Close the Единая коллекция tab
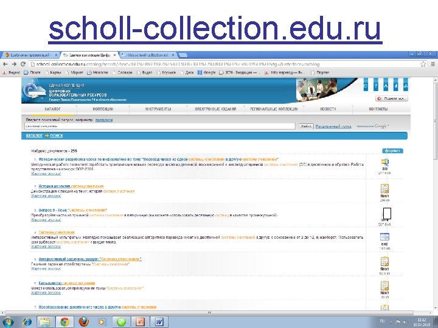 tap(114, 55)
